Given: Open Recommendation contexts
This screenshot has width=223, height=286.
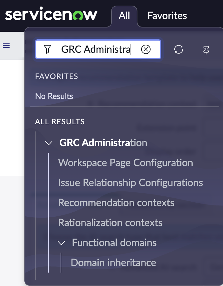Looking at the screenshot, I should point(116,203).
